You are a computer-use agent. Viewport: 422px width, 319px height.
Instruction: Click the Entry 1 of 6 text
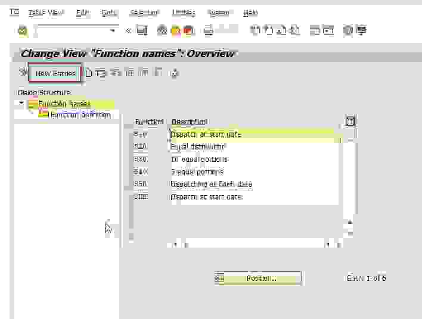(x=367, y=279)
